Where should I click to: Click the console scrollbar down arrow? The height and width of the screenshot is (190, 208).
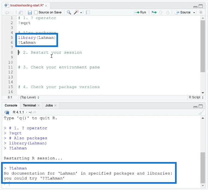pyautogui.click(x=203, y=185)
